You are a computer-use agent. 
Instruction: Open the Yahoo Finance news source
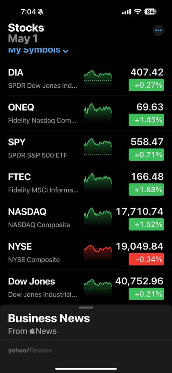(30, 350)
